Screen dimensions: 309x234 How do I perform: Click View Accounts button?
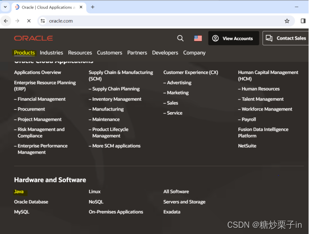click(234, 38)
